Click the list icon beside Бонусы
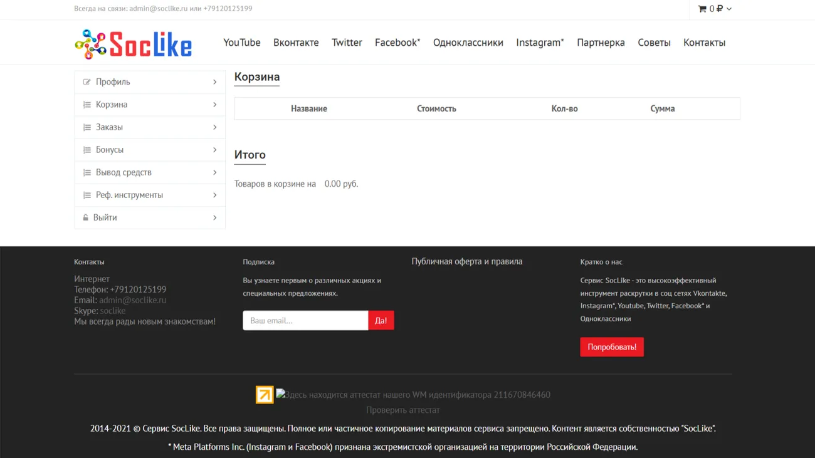This screenshot has width=815, height=458. click(x=87, y=150)
